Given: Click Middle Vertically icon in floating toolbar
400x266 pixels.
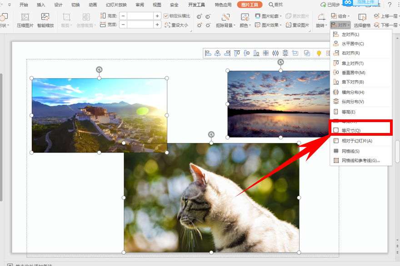Looking at the screenshot, I should (x=246, y=53).
